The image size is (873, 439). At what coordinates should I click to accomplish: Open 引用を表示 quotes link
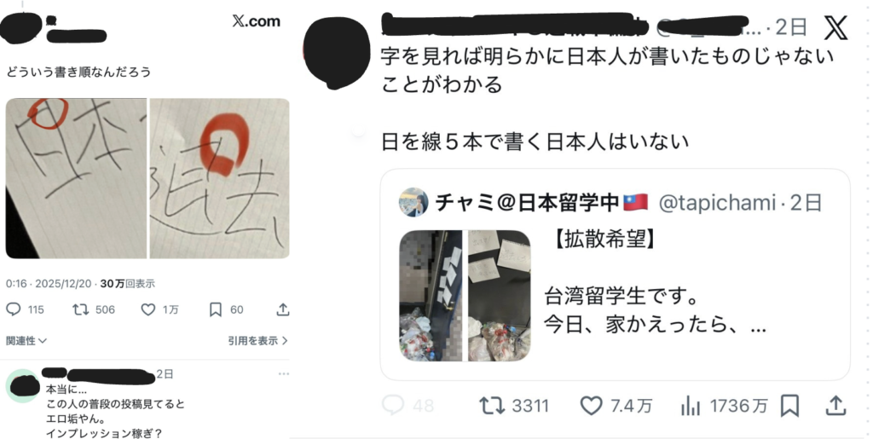[x=257, y=340]
